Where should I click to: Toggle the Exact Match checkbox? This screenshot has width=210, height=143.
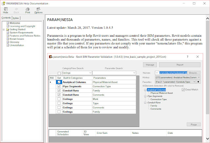point(183,90)
